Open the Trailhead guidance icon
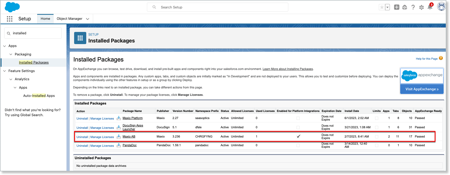Screen dimensions: 450x175 click(x=405, y=7)
